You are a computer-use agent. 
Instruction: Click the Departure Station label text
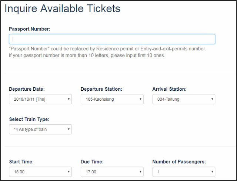pyautogui.click(x=101, y=89)
